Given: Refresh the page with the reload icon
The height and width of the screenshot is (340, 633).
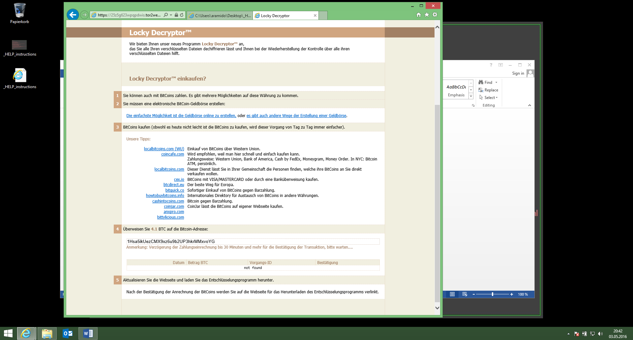Looking at the screenshot, I should pos(182,15).
